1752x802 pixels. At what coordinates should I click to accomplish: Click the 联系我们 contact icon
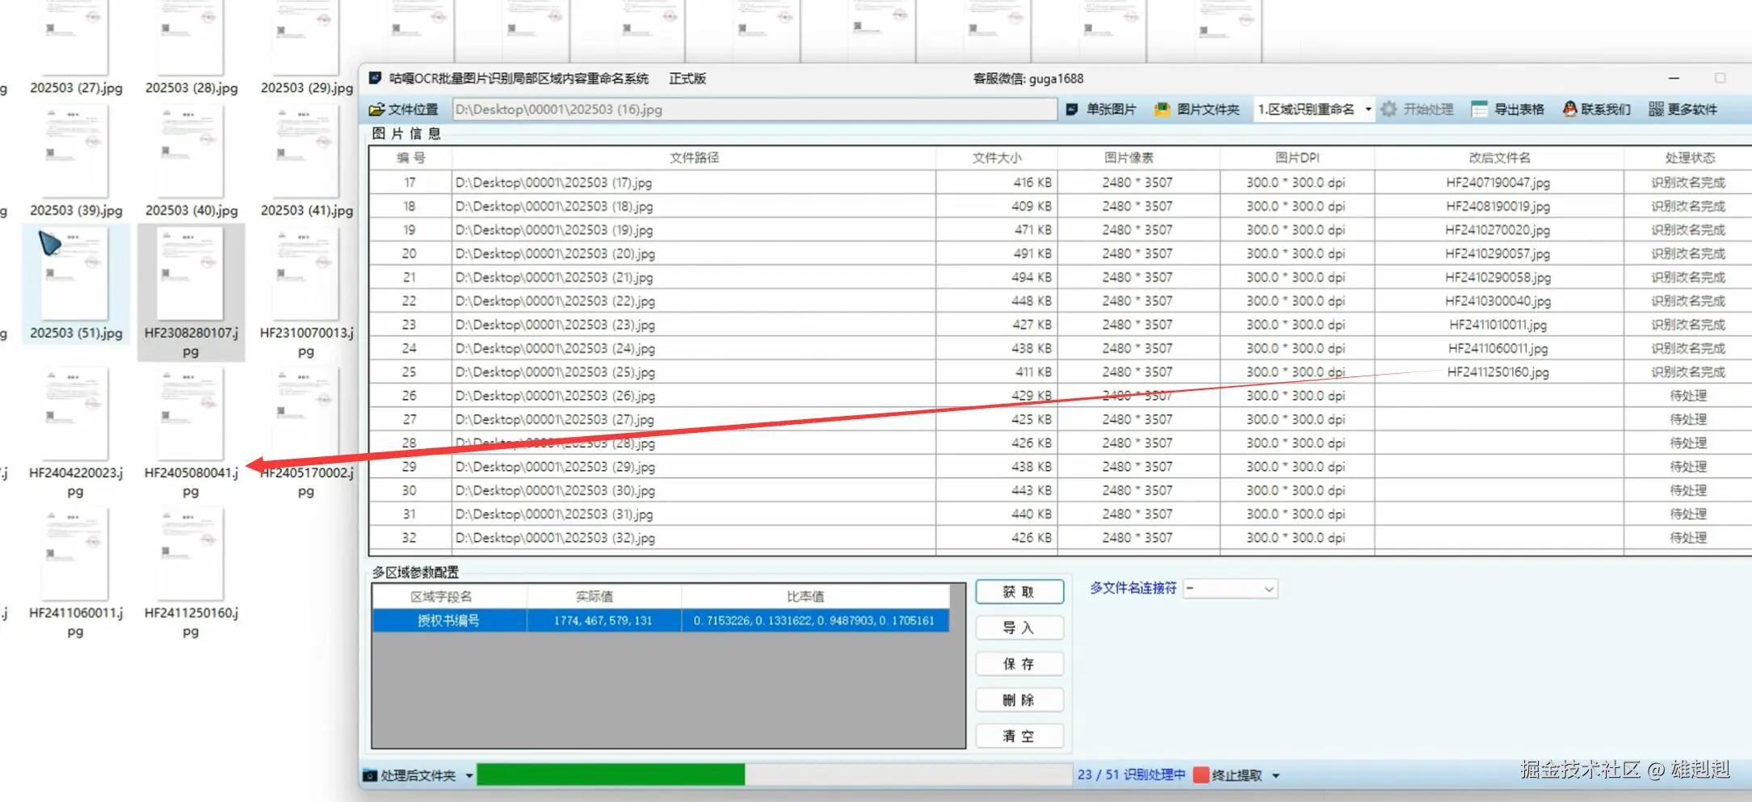(x=1569, y=109)
